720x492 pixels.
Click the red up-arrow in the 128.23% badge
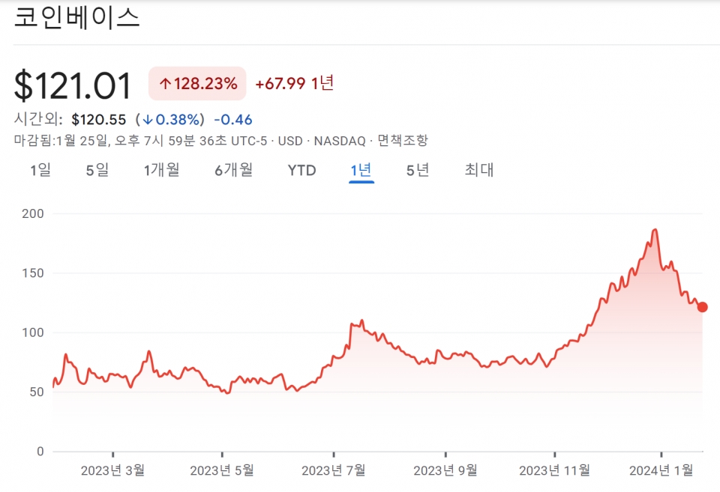165,83
